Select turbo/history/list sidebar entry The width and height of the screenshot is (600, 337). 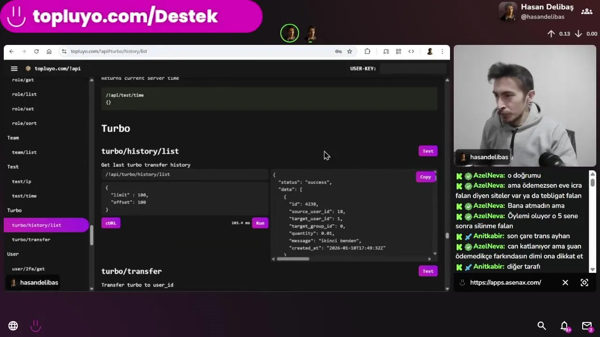[46, 225]
